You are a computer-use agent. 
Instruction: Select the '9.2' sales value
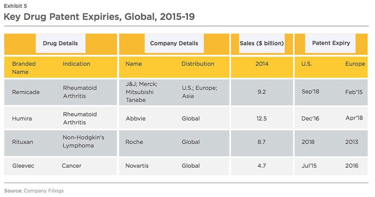[262, 92]
